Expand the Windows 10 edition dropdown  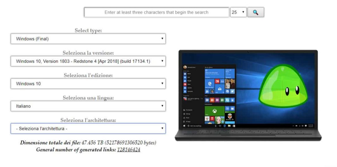click(x=88, y=83)
